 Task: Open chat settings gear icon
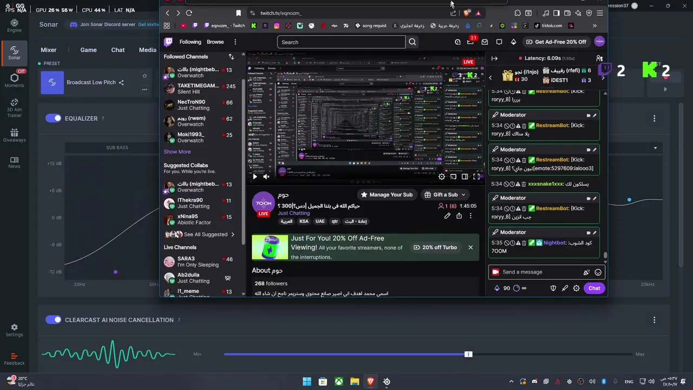tap(577, 288)
